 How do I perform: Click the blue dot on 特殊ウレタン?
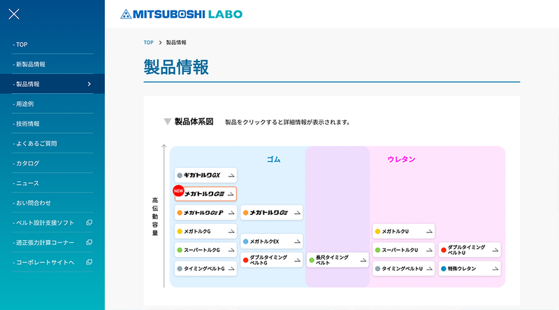[x=444, y=269]
